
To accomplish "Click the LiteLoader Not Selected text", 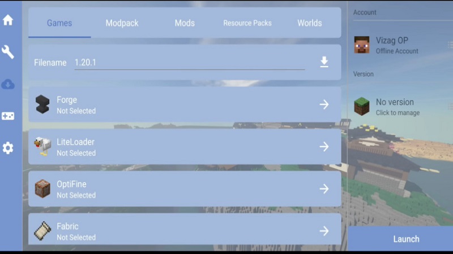I will point(76,153).
